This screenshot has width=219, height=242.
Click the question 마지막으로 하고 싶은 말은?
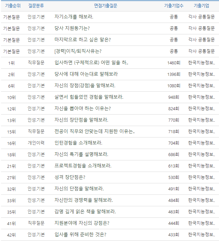pos(82,40)
